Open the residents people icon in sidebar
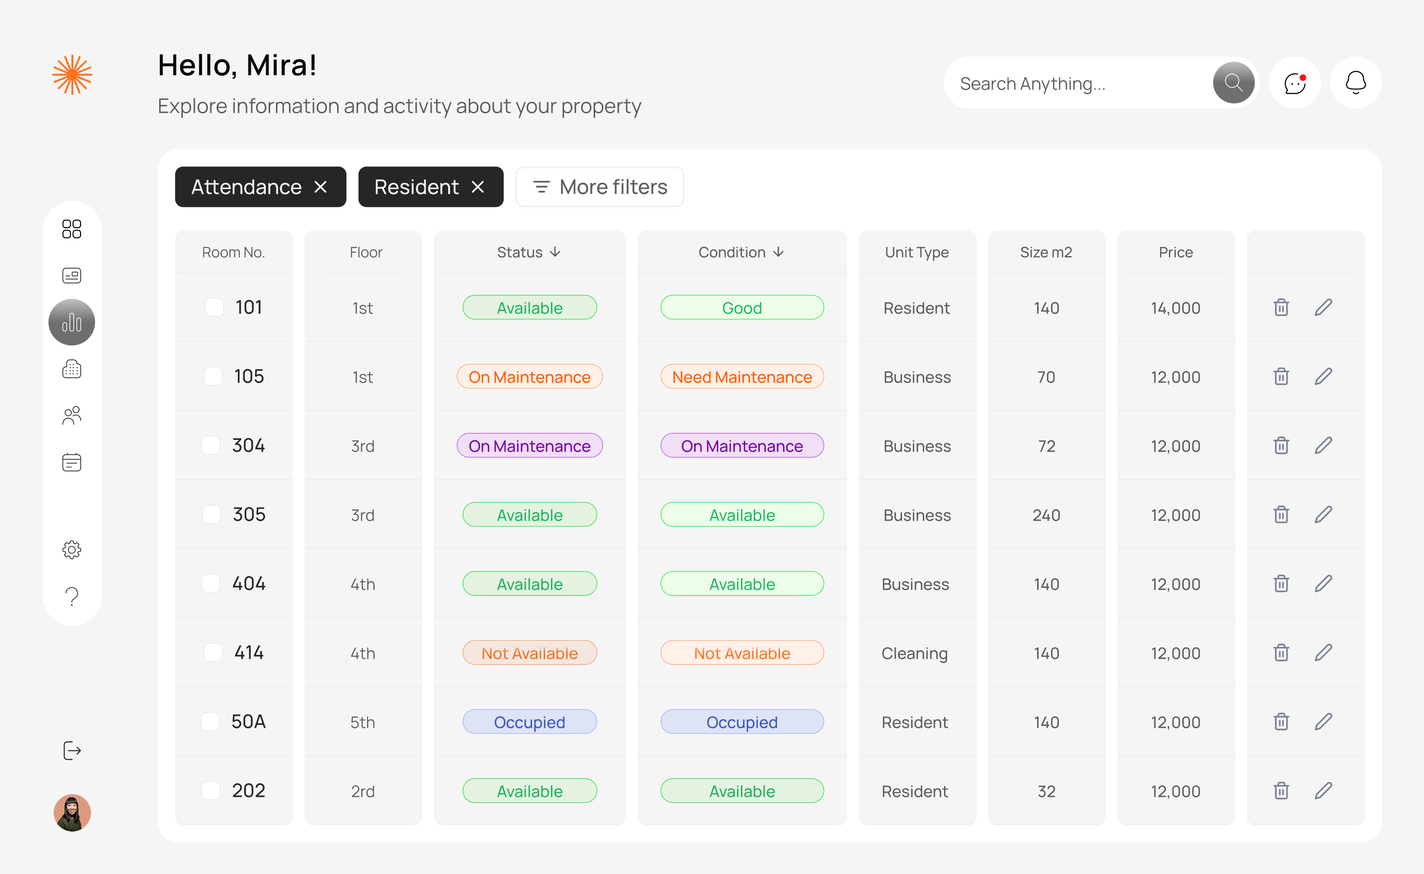This screenshot has height=874, width=1424. point(72,415)
